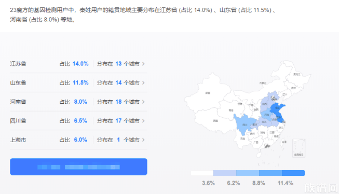Click Jiangxi (江西) region on map
Viewport: 339px width, 194px height.
click(x=272, y=132)
